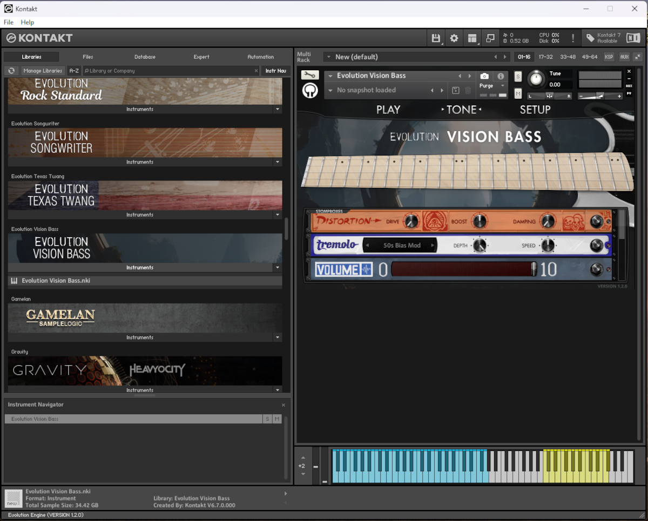Click the exclamation mark panic button
The height and width of the screenshot is (521, 648).
click(573, 38)
